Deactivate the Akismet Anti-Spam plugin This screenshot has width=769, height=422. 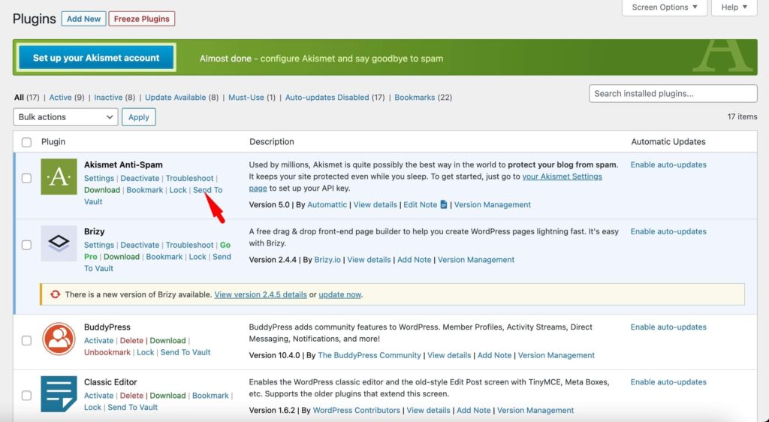(140, 179)
